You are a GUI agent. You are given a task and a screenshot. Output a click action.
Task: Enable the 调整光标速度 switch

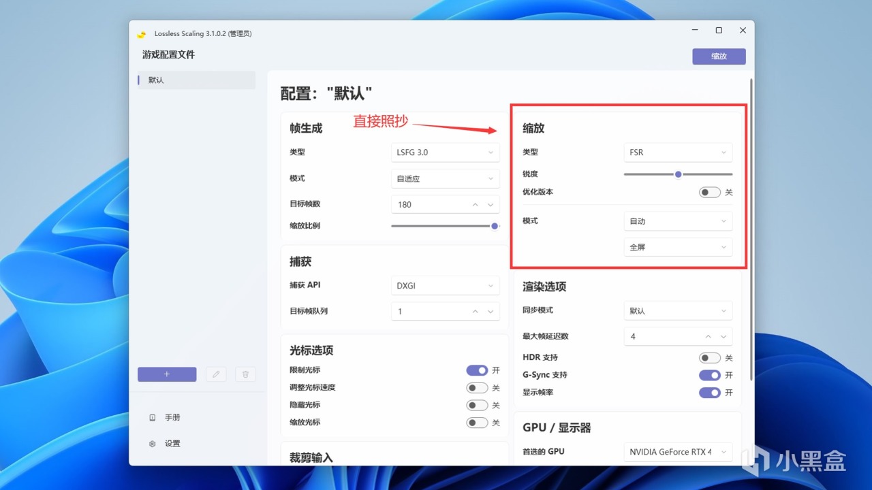[x=477, y=388]
